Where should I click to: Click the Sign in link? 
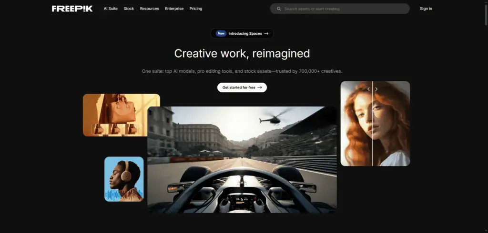[426, 9]
